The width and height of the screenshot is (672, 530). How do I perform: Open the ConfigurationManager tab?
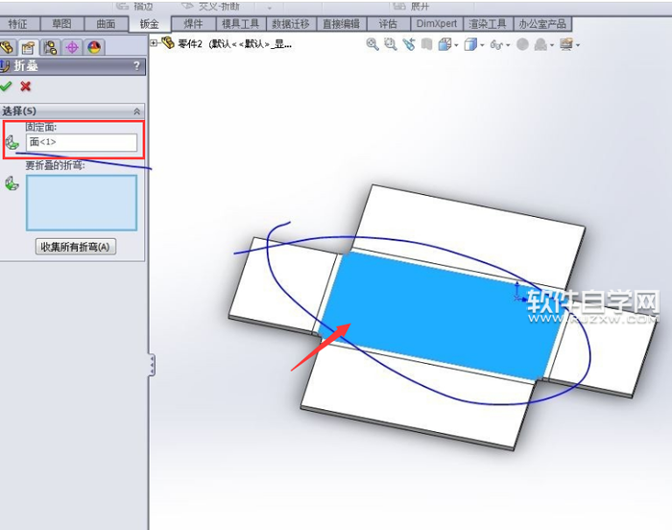pyautogui.click(x=50, y=47)
